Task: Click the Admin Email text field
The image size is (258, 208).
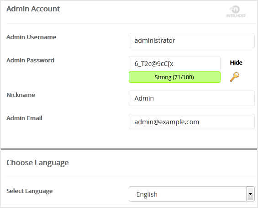Action: coord(192,122)
